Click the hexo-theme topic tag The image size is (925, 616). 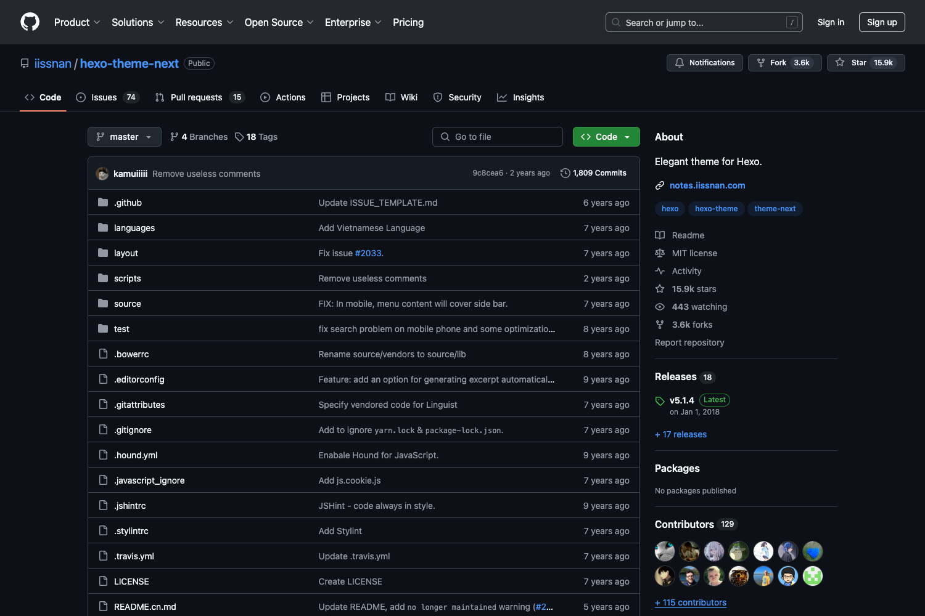[x=716, y=209]
